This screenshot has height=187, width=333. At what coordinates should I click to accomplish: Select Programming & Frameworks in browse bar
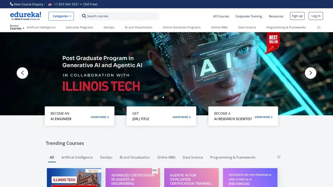point(286,27)
